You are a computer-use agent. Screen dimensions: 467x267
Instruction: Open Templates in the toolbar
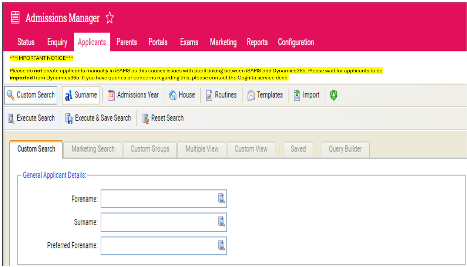tap(265, 95)
